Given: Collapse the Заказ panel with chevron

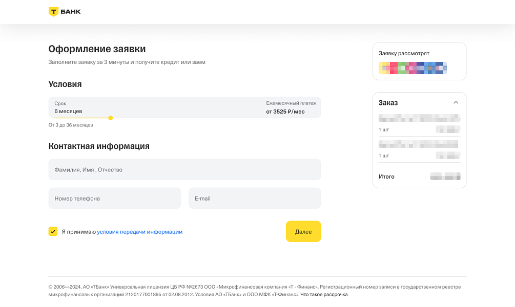Looking at the screenshot, I should 456,103.
